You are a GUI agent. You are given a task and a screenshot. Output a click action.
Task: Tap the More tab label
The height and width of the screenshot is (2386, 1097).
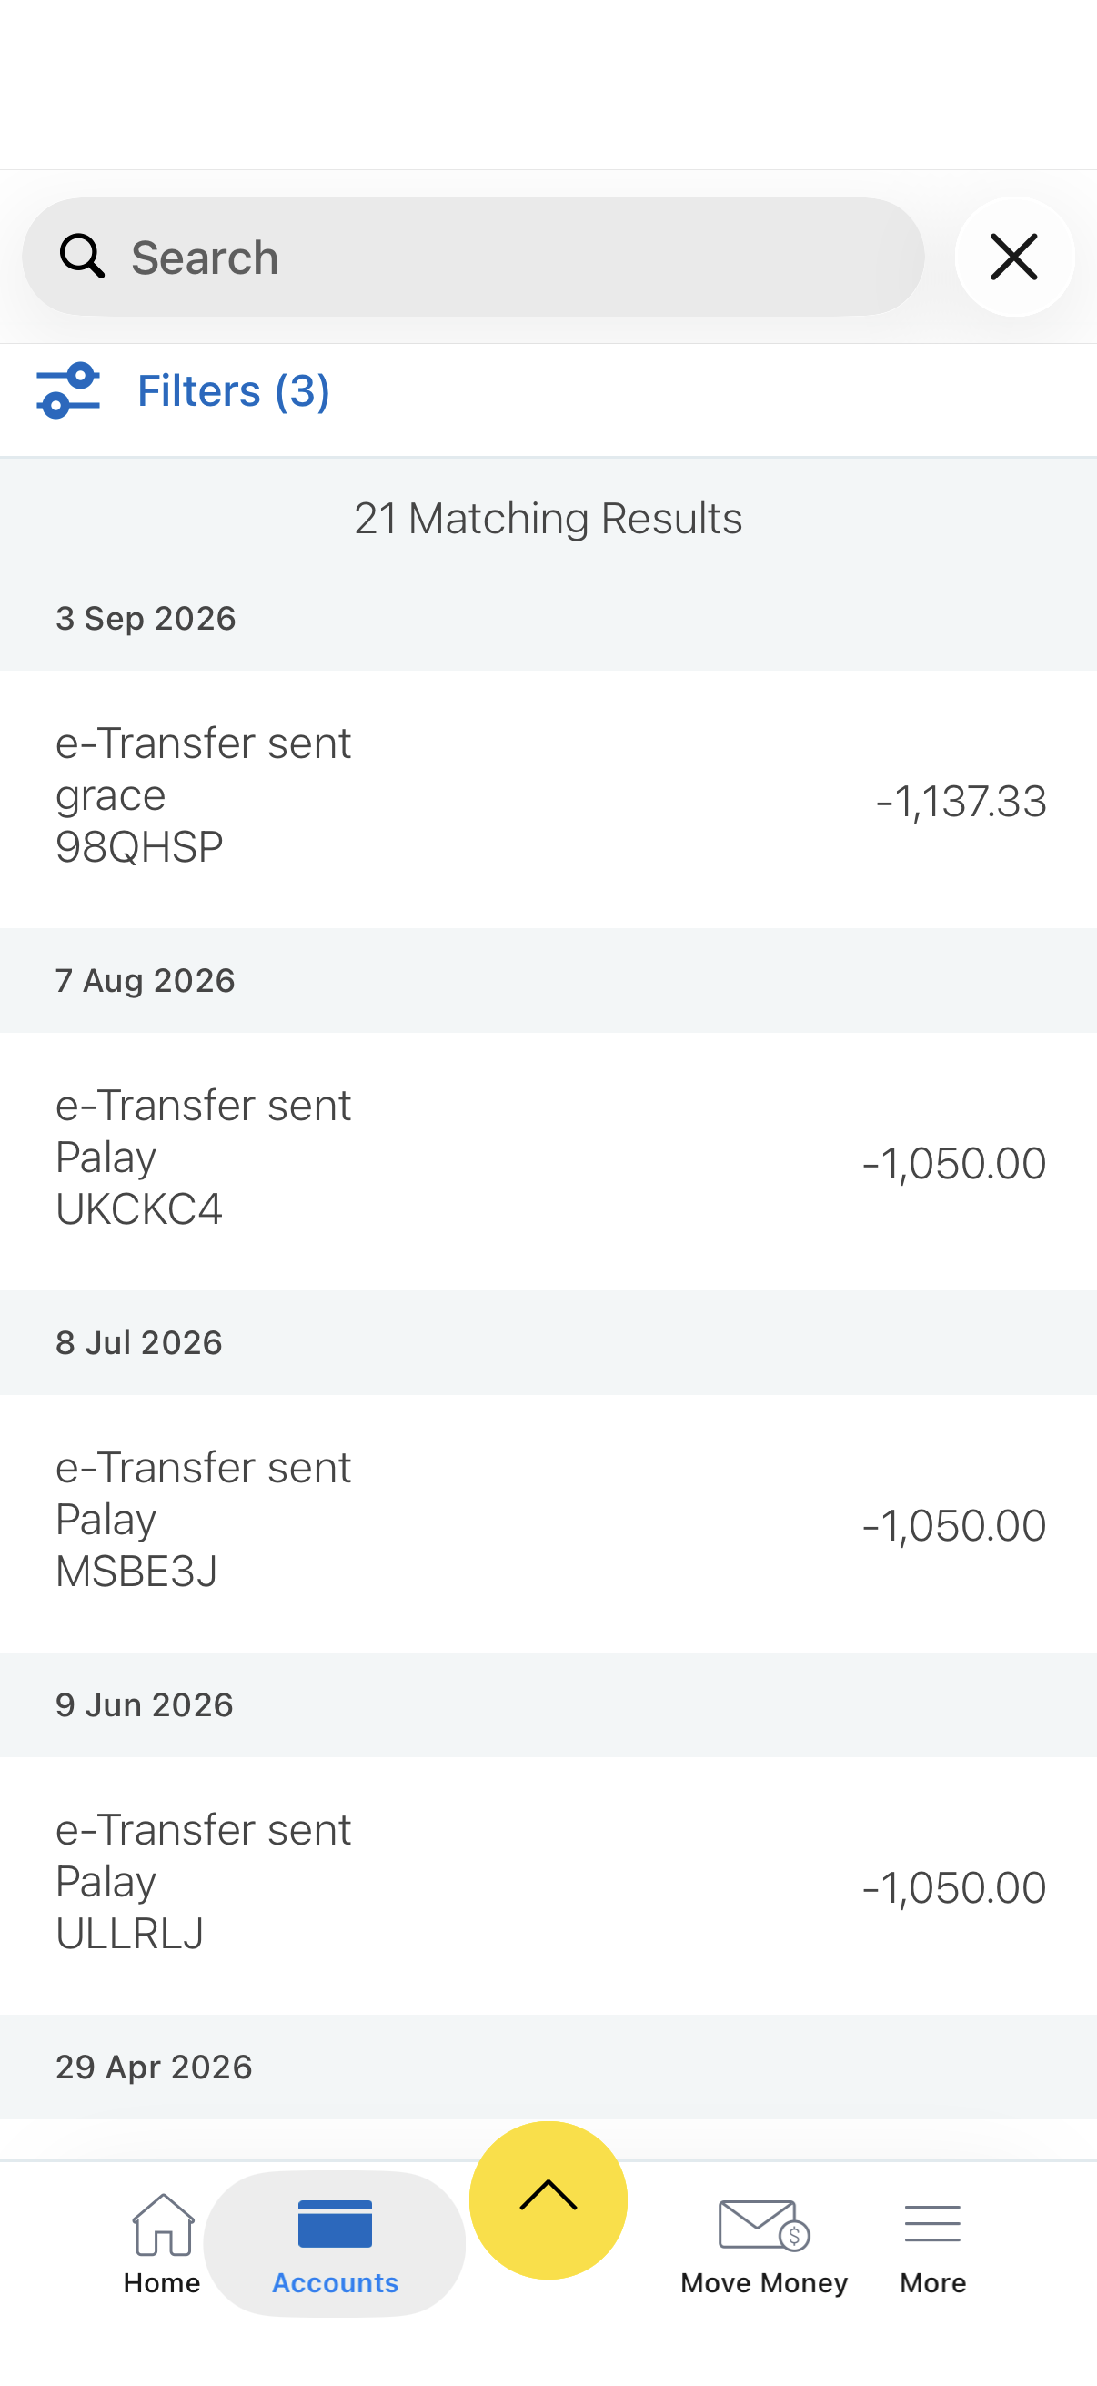click(932, 2282)
